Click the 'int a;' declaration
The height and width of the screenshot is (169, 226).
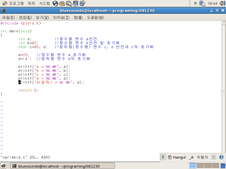(25, 39)
